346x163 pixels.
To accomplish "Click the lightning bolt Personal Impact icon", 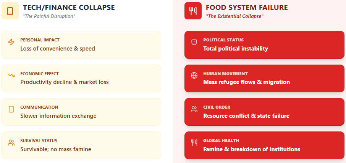I will coord(11,42).
